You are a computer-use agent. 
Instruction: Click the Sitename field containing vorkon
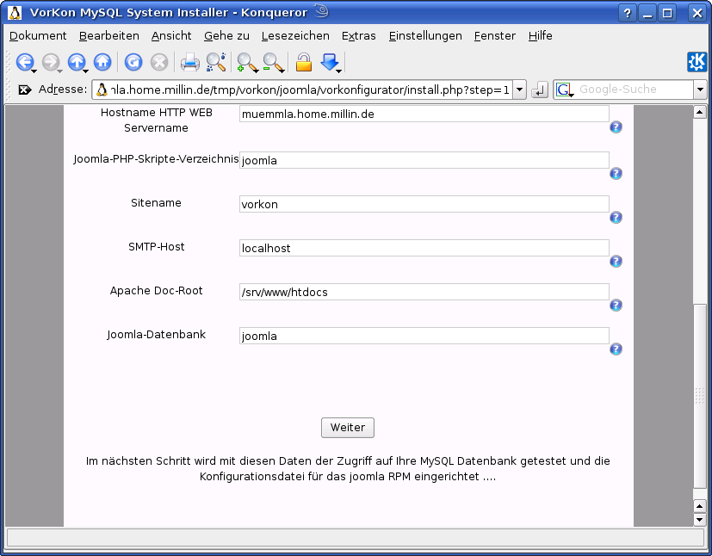[x=424, y=204]
